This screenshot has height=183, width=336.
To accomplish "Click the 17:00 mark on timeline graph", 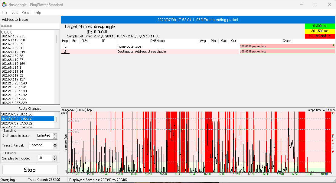I will [x=222, y=174].
